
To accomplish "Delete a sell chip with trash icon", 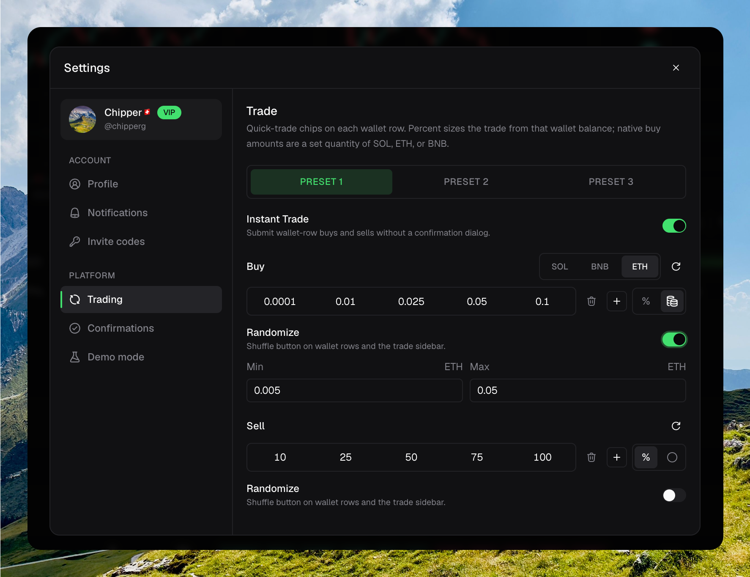I will (591, 457).
